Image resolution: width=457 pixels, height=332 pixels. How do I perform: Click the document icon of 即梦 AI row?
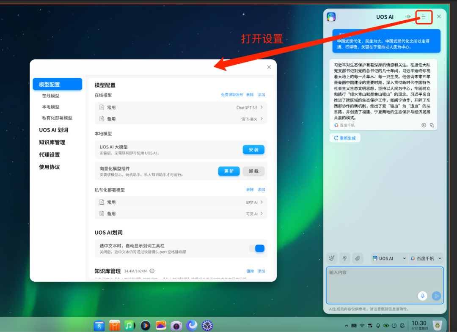[x=102, y=202]
